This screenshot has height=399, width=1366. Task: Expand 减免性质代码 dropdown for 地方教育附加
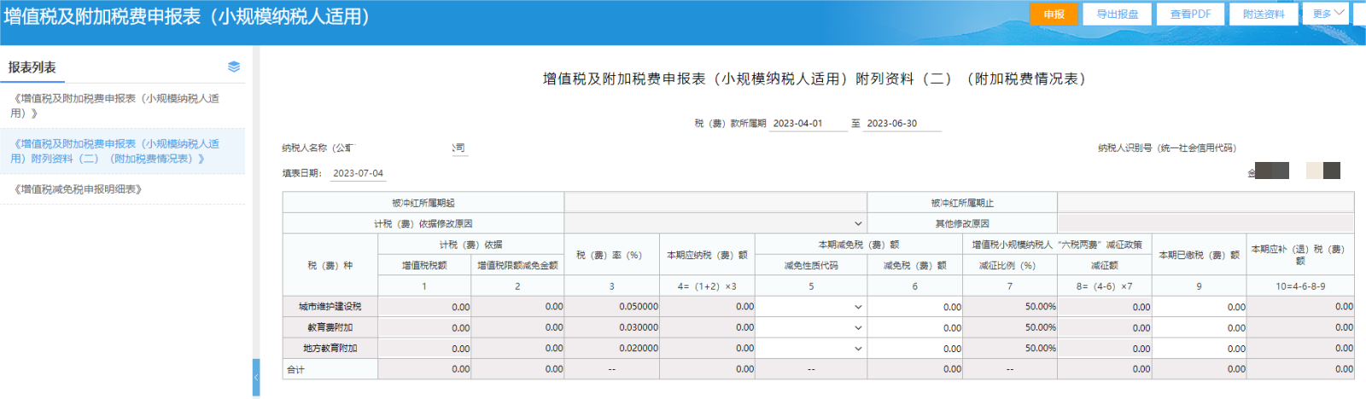pyautogui.click(x=810, y=349)
